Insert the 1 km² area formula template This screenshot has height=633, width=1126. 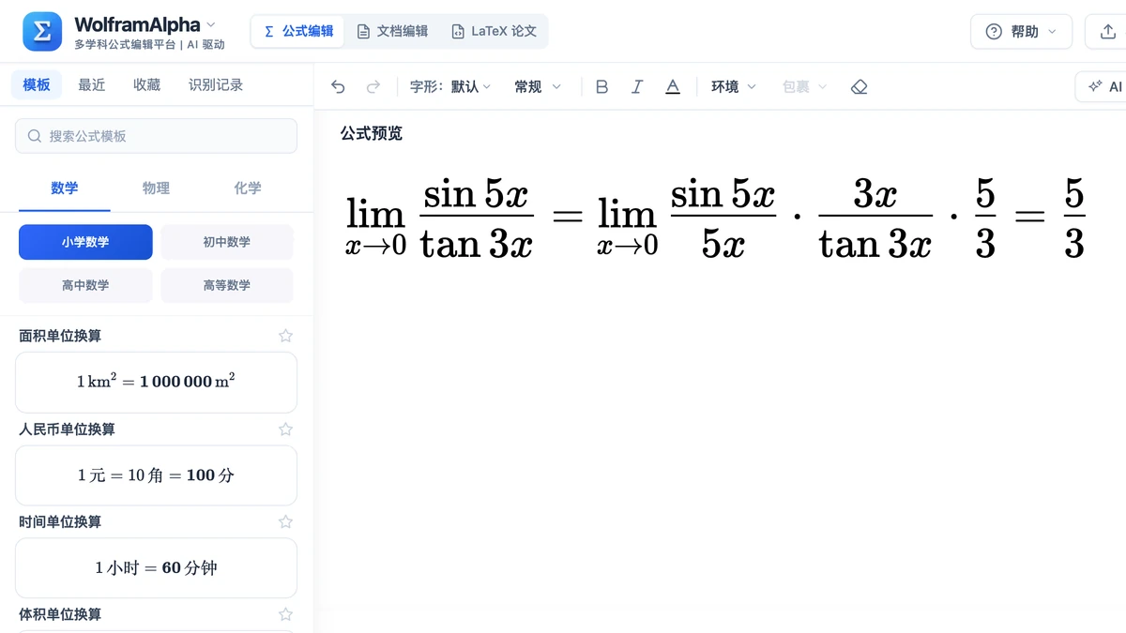(x=156, y=382)
